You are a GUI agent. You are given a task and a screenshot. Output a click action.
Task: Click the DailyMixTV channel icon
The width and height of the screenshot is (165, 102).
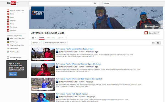[x=8, y=49]
